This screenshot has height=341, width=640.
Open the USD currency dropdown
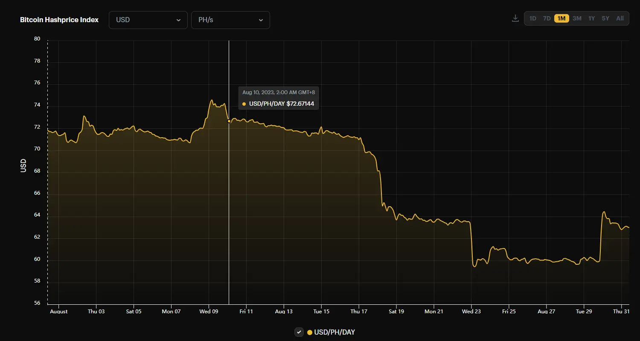click(x=148, y=20)
